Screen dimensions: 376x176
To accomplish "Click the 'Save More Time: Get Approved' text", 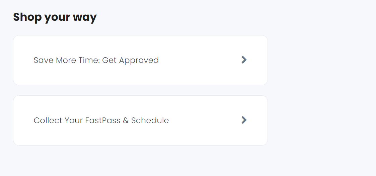I will pos(96,60).
